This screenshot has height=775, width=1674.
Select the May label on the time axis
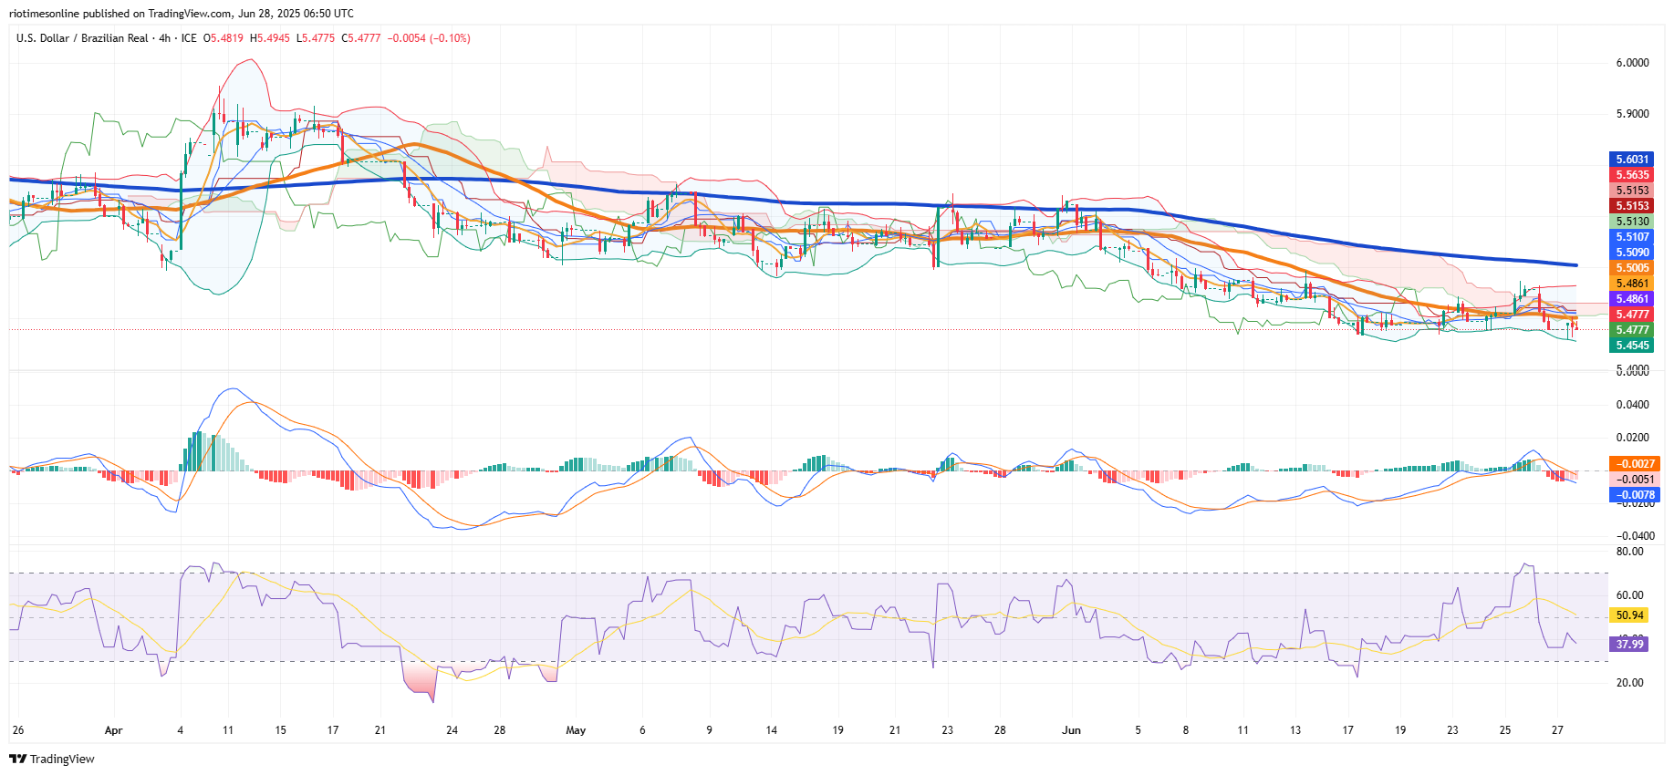pos(576,730)
